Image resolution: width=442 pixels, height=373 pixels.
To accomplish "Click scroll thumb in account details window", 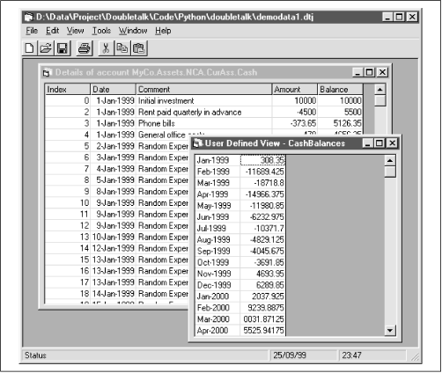I will click(380, 100).
